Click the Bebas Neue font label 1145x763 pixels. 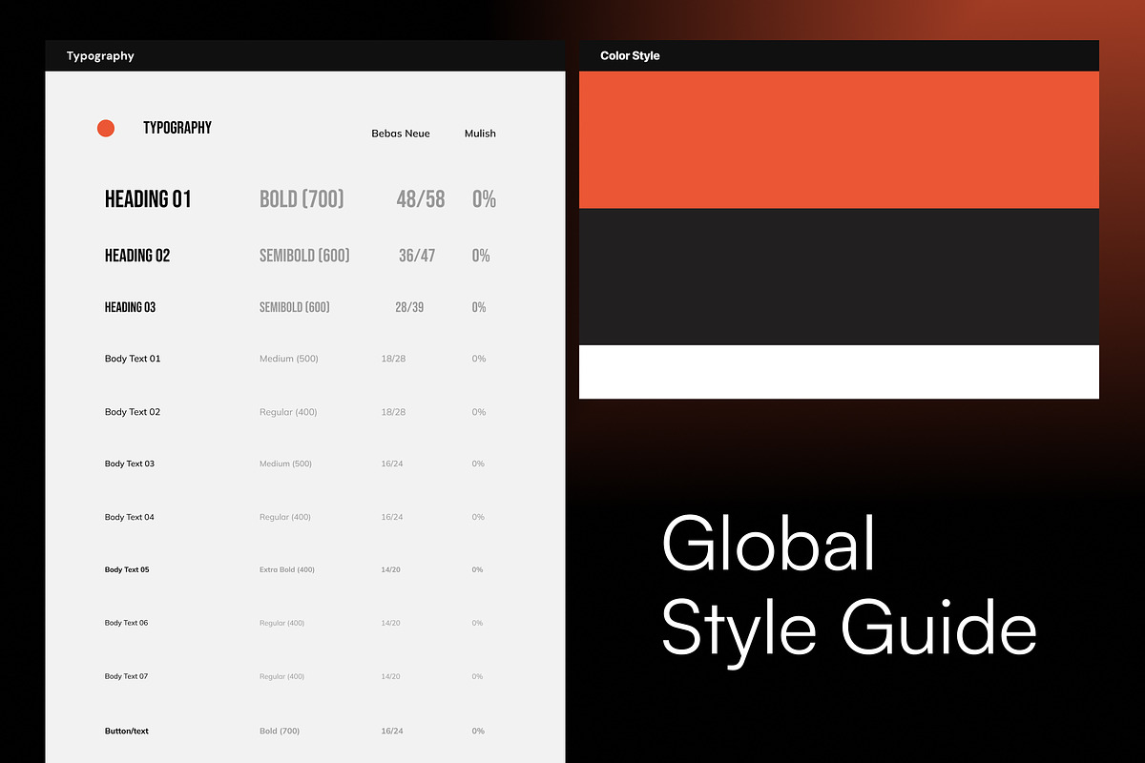pos(401,134)
